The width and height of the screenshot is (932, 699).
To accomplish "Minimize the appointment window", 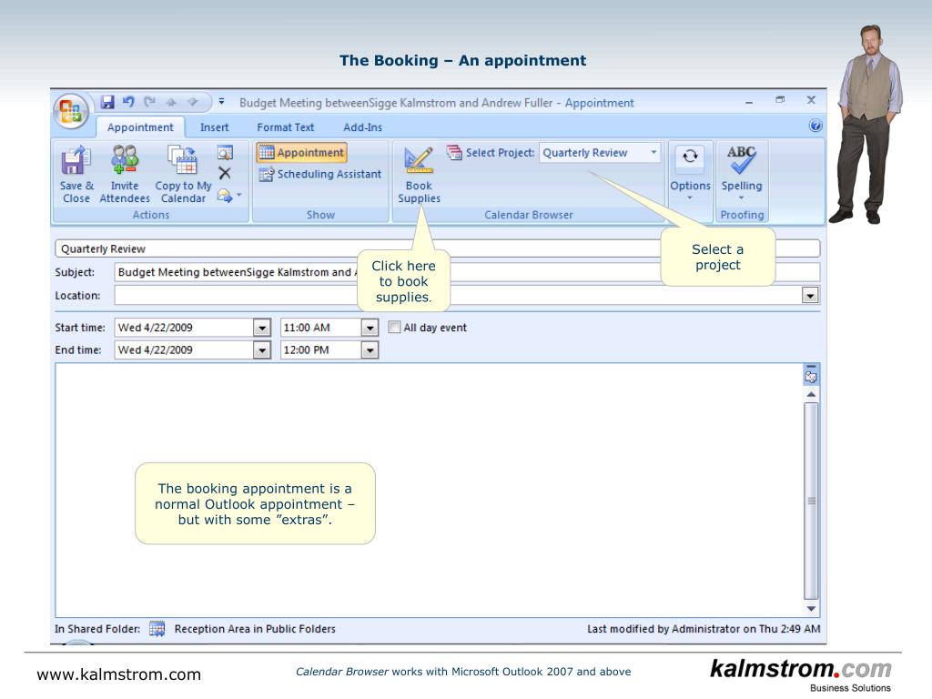I will [x=750, y=102].
